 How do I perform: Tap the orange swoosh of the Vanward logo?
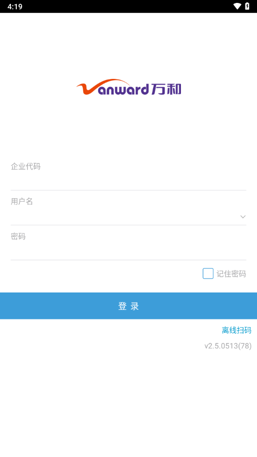tap(102, 87)
